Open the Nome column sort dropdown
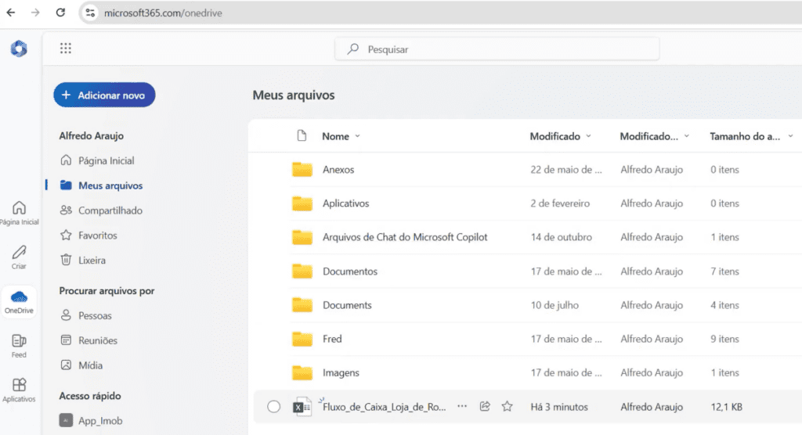Image resolution: width=802 pixels, height=435 pixels. (357, 136)
